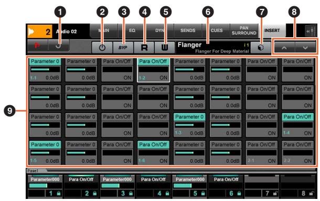Click the up chevron page button
Screen dimensions: 320x201
pos(284,48)
